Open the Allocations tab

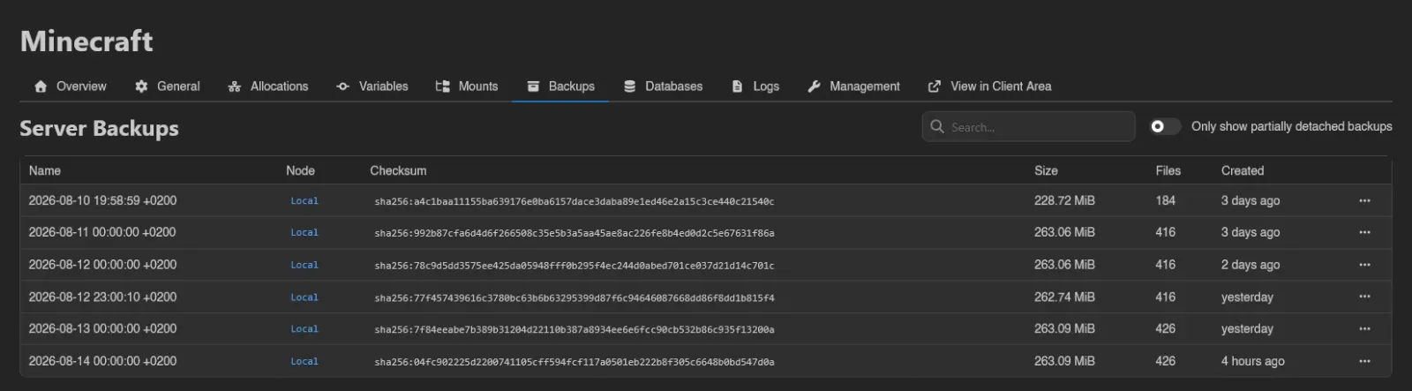pyautogui.click(x=267, y=86)
